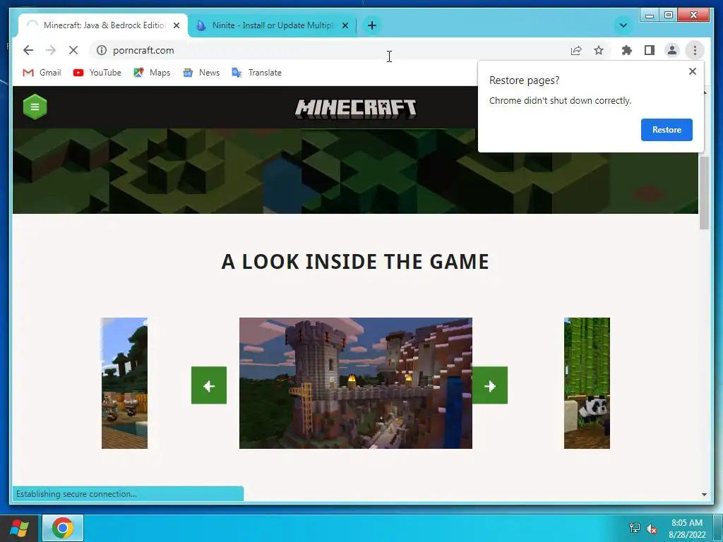Open the News bookmark

201,73
